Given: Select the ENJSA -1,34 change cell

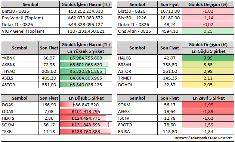Looking at the screenshot, I should pos(208,132).
